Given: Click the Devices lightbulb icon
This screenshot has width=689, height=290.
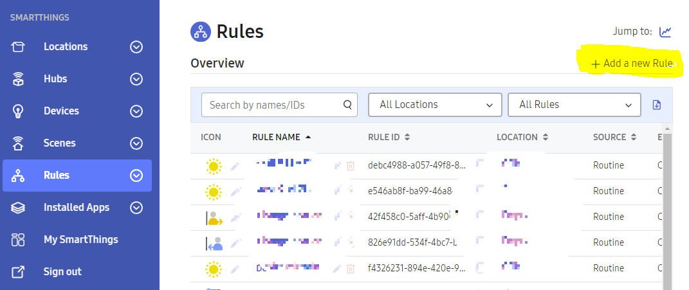Looking at the screenshot, I should 17,111.
